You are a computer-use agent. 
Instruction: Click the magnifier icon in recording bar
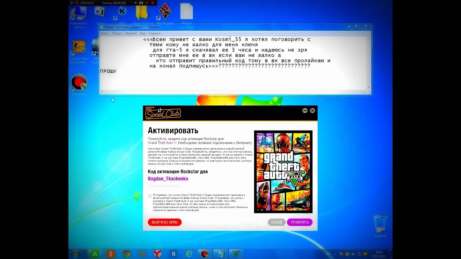tap(77, 3)
